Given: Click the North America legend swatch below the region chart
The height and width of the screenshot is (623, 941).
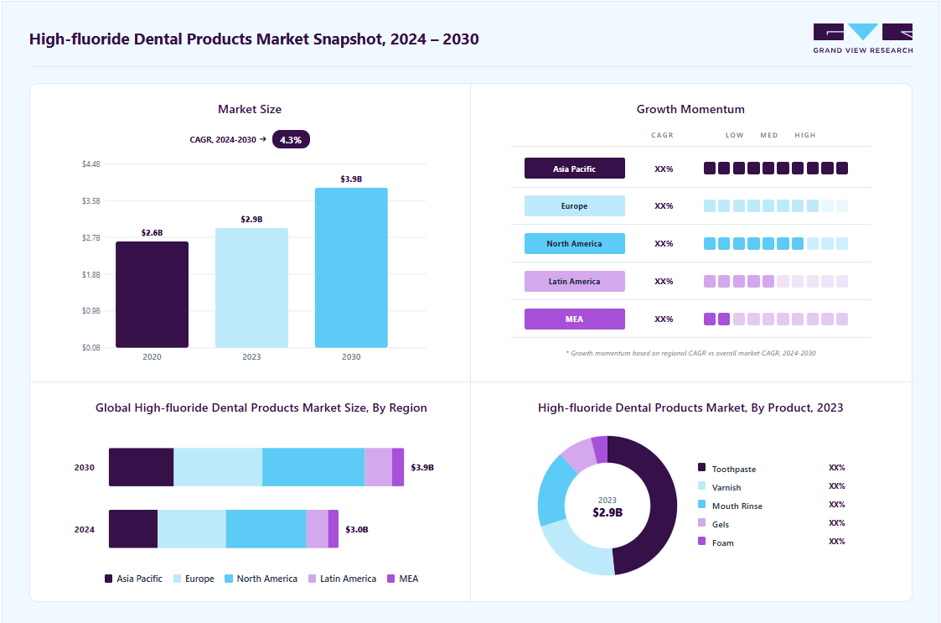Looking at the screenshot, I should click(229, 579).
